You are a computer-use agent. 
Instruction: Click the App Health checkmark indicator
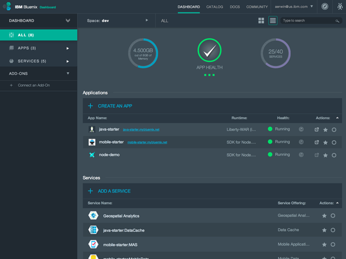(209, 50)
